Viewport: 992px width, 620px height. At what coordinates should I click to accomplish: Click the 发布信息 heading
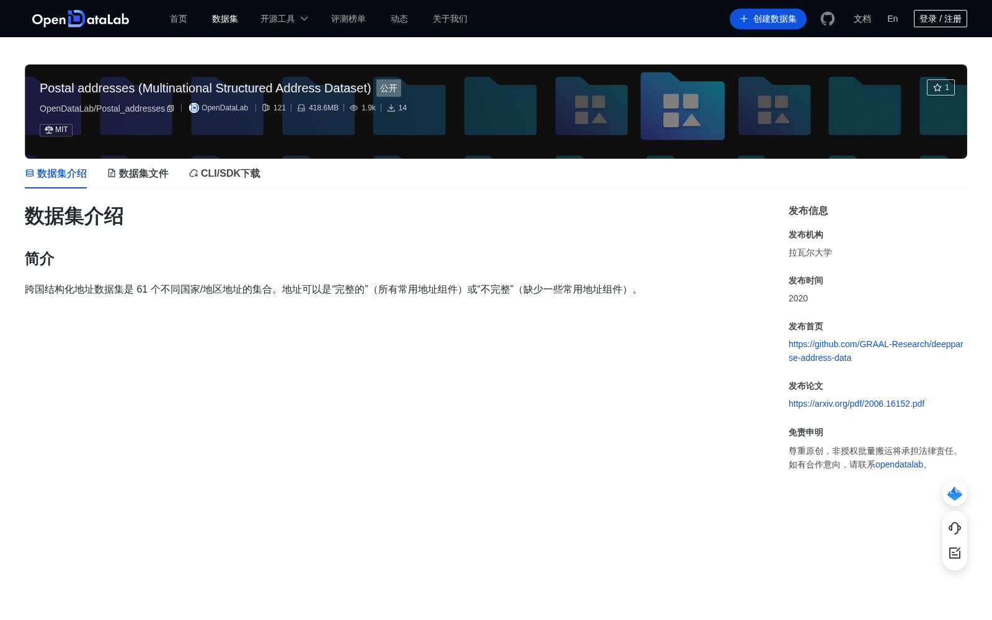click(x=808, y=211)
